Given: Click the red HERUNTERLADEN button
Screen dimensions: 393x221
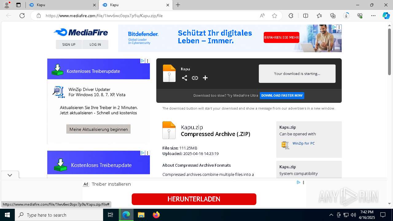Looking at the screenshot, I should tap(194, 199).
